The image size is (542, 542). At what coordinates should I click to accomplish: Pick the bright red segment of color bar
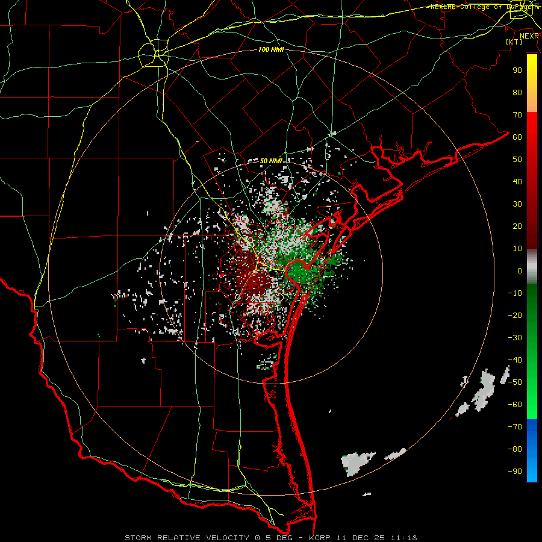532,125
